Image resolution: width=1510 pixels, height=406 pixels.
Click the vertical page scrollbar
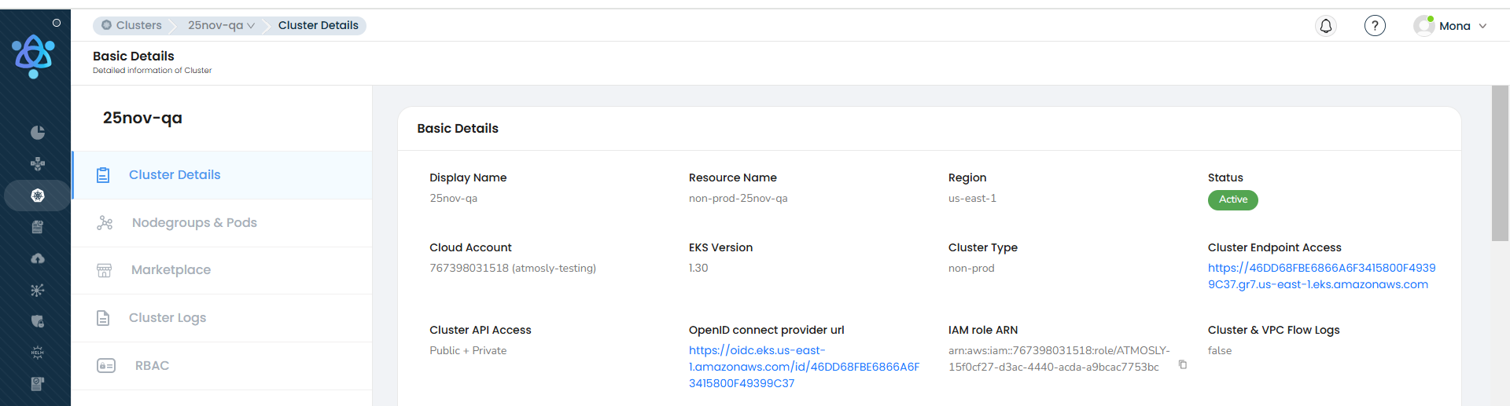1500,163
